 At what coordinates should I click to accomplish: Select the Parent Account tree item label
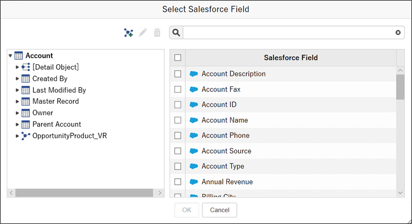click(x=57, y=124)
